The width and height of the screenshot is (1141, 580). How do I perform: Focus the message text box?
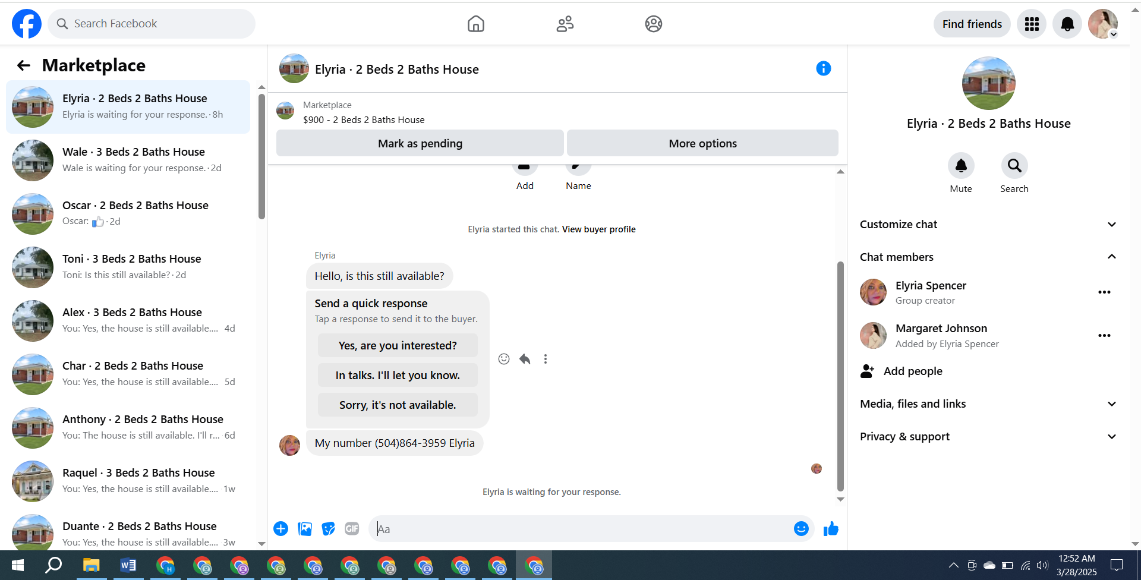tap(582, 529)
